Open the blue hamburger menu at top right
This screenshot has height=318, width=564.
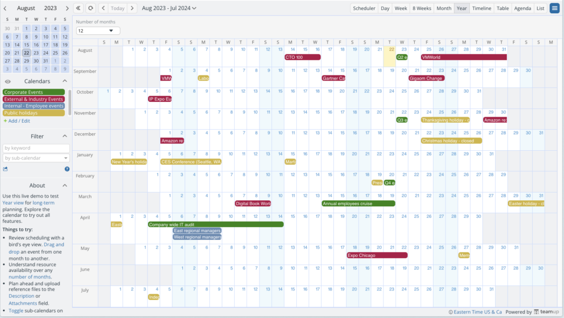coord(556,8)
